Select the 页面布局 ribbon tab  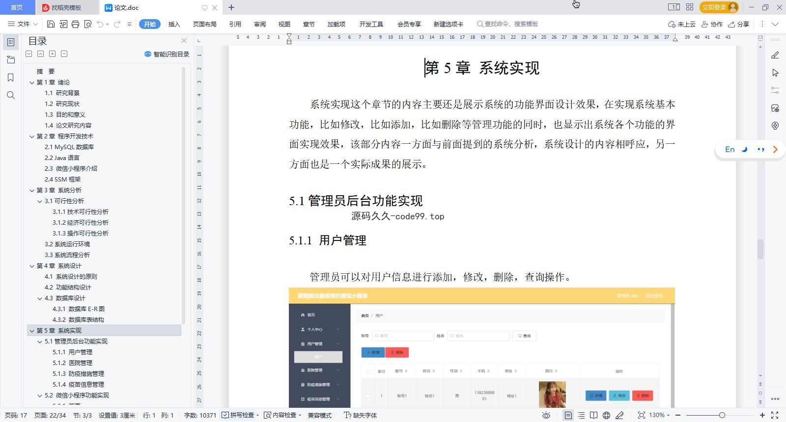[x=205, y=24]
